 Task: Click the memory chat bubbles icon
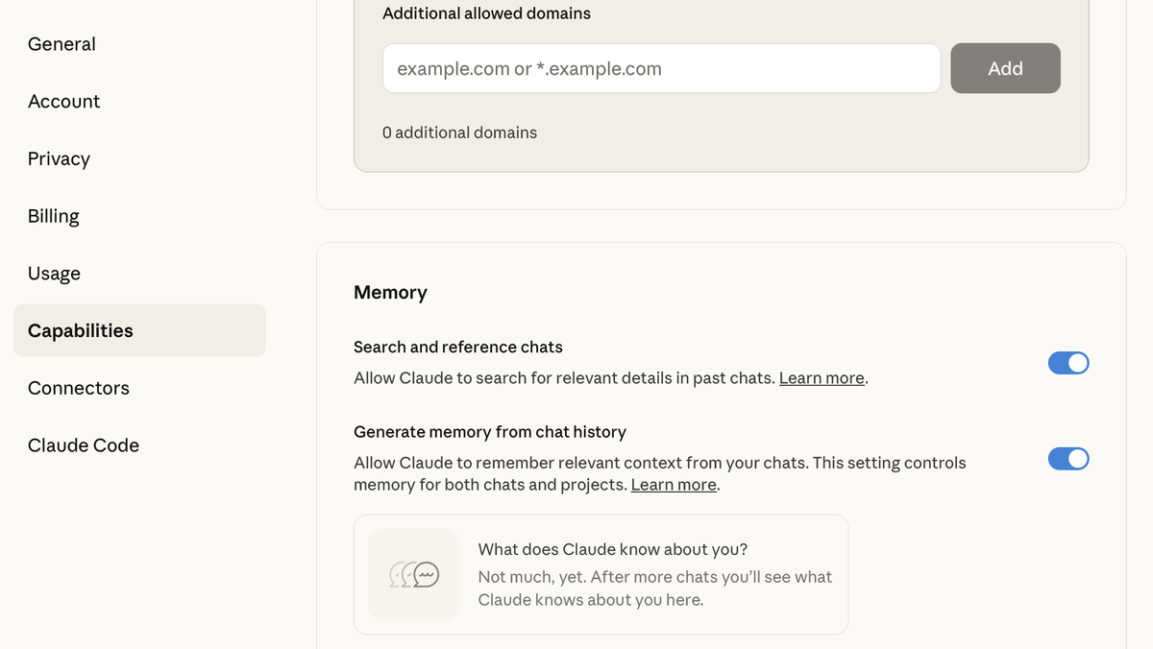[x=413, y=573]
